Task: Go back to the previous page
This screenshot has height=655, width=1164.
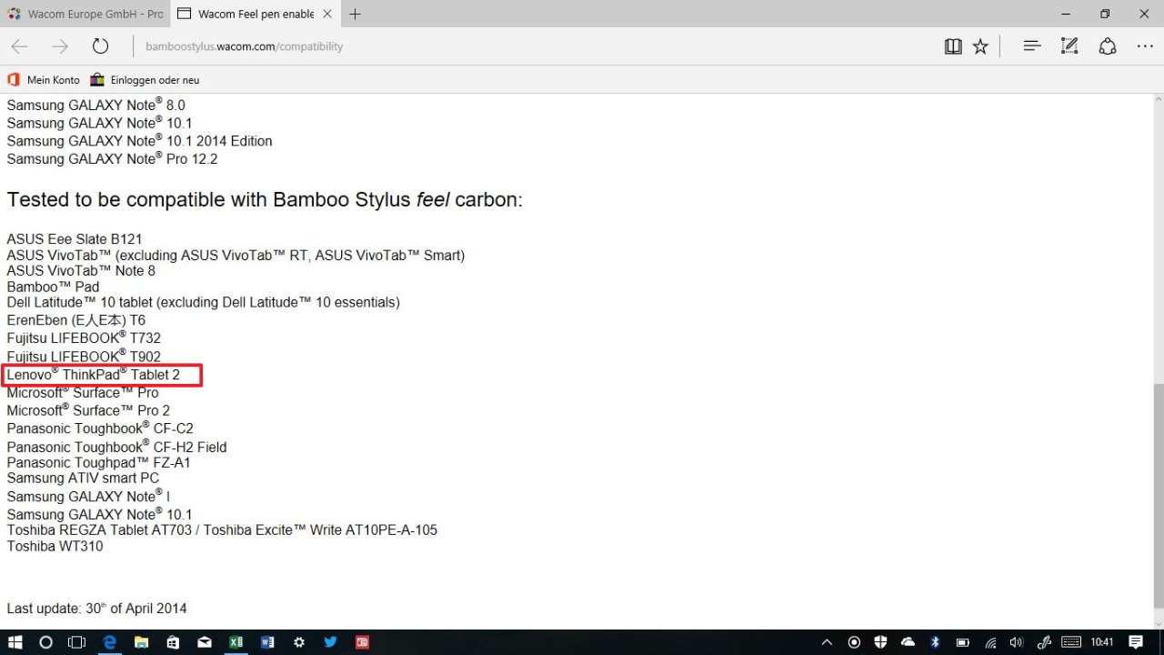Action: (x=19, y=46)
